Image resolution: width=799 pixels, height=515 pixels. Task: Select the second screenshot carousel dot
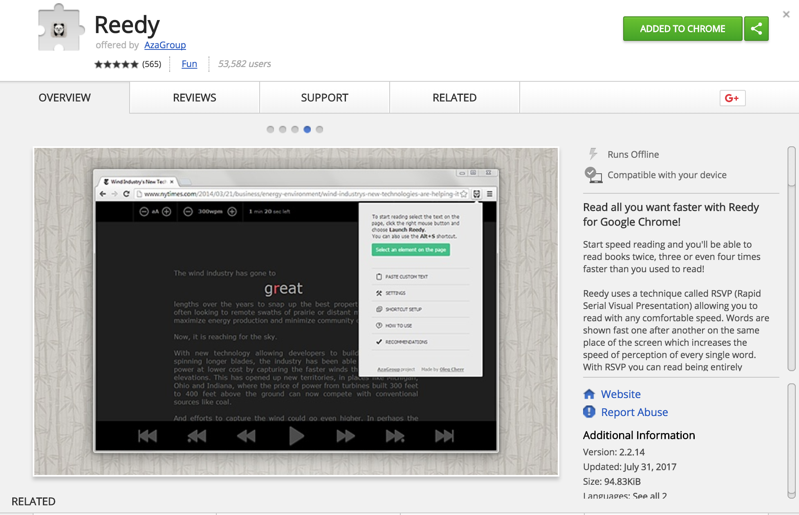283,130
